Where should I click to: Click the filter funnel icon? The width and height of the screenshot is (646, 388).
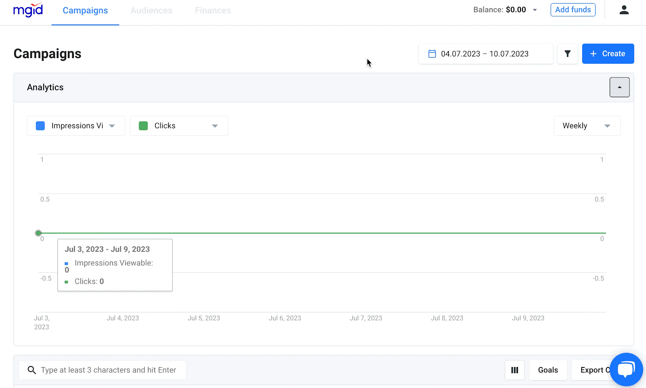[x=567, y=53]
